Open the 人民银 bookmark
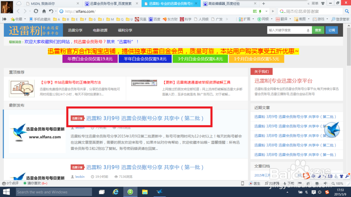Image resolution: width=351 pixels, height=197 pixels. [x=201, y=19]
